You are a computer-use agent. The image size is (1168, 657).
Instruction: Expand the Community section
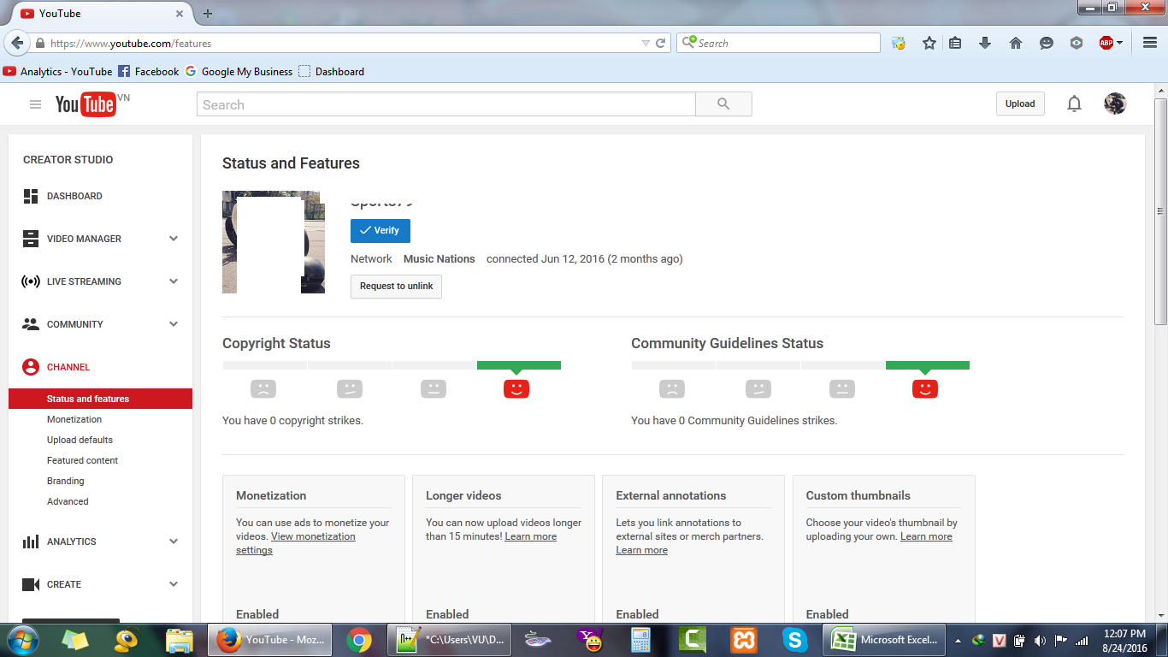[174, 324]
